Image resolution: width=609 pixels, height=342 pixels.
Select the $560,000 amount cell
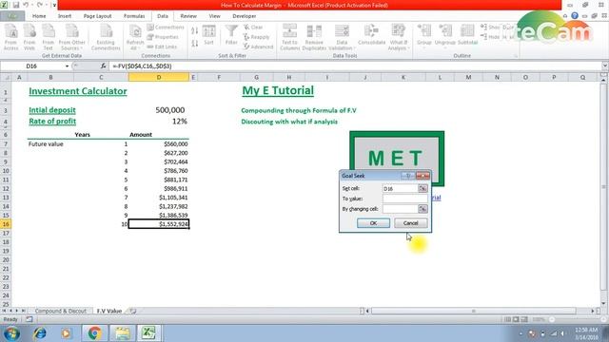coord(159,143)
